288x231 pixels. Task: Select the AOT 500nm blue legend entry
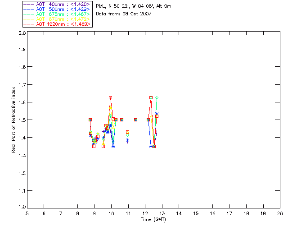pyautogui.click(x=57, y=9)
